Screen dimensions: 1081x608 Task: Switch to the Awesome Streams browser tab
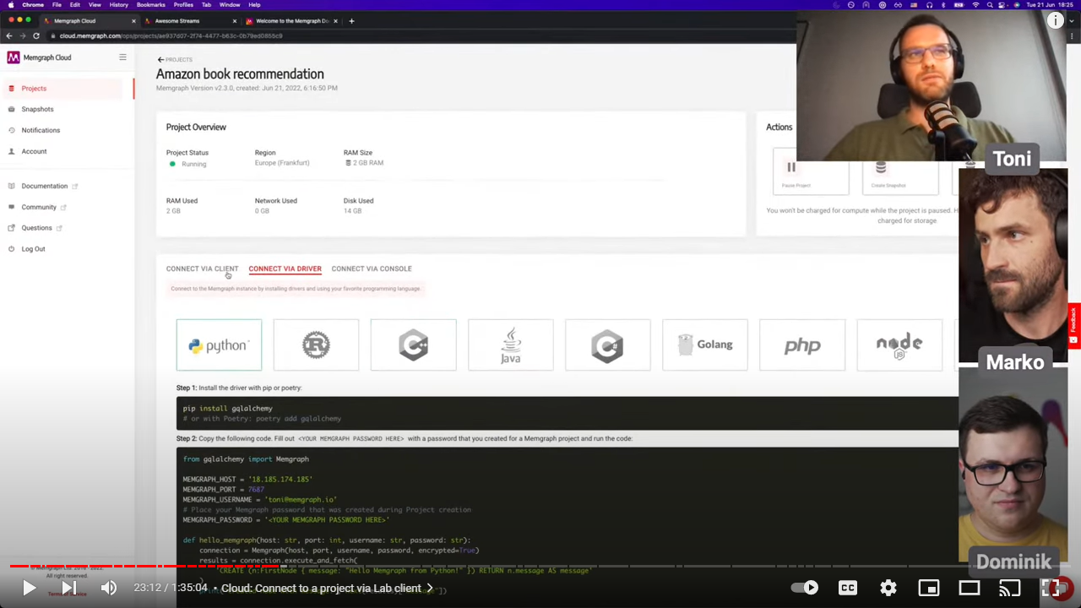179,20
